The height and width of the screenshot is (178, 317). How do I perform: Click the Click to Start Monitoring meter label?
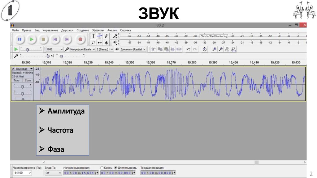pos(214,36)
